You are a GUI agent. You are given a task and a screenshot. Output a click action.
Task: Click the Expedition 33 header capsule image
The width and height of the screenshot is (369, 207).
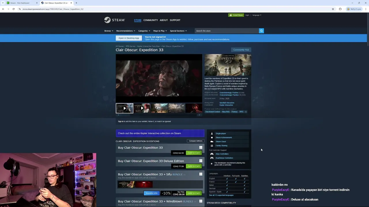tap(228, 65)
